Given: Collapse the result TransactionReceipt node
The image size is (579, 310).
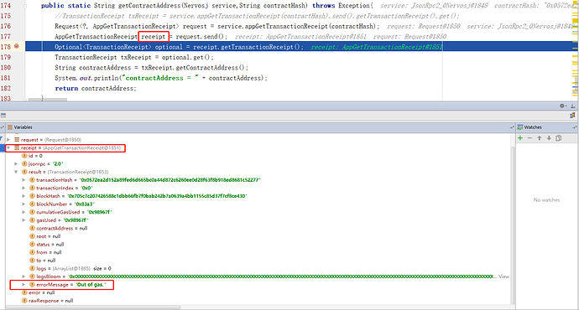Looking at the screenshot, I should (16, 172).
